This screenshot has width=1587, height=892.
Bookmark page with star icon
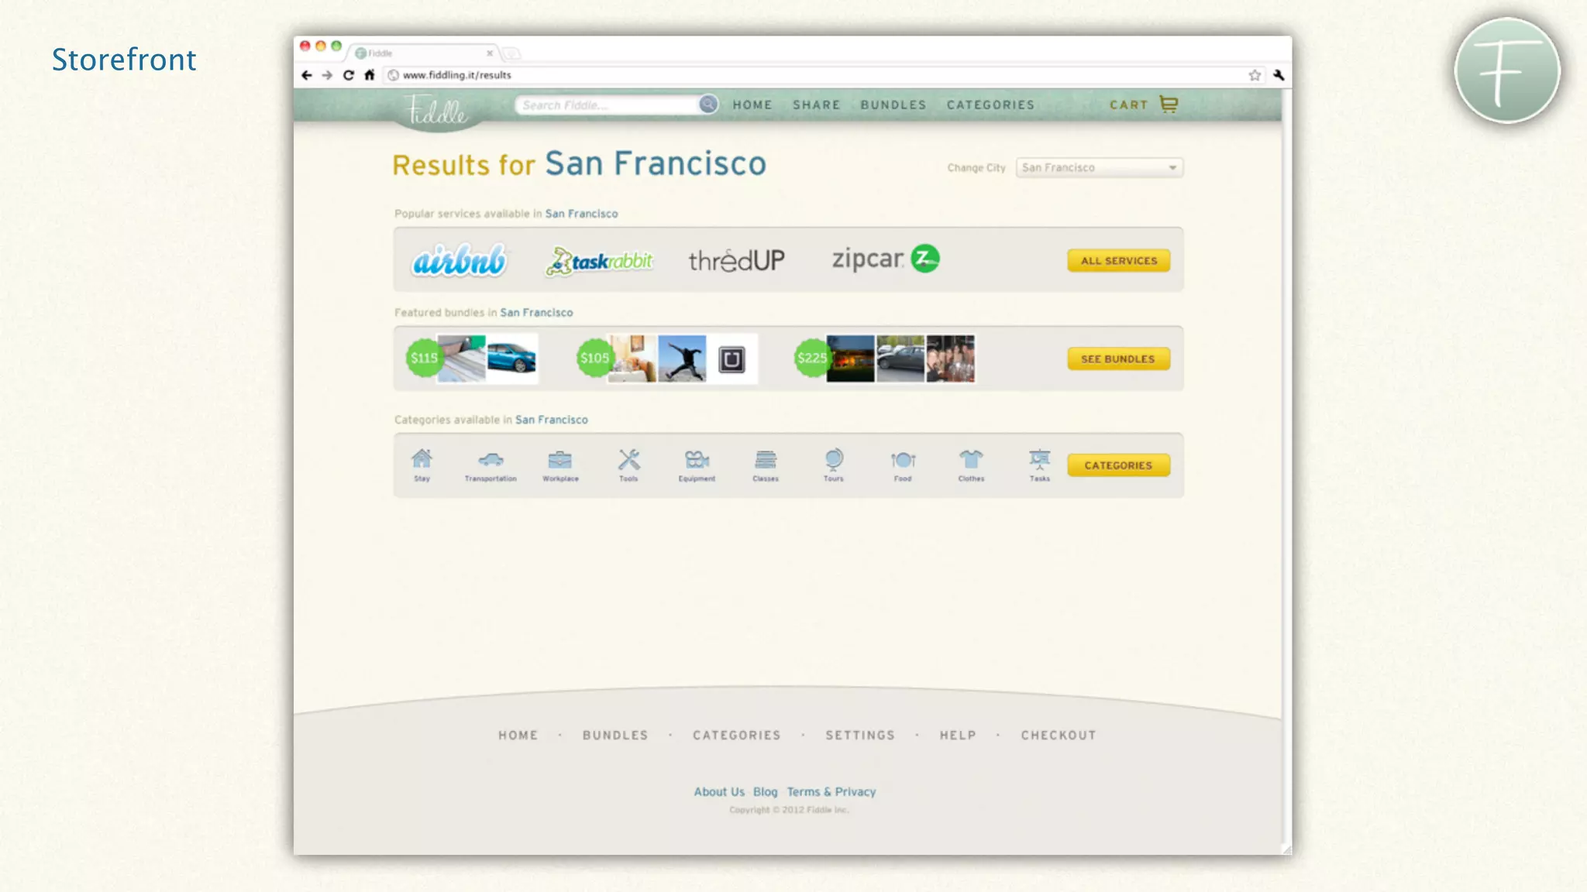click(x=1255, y=75)
